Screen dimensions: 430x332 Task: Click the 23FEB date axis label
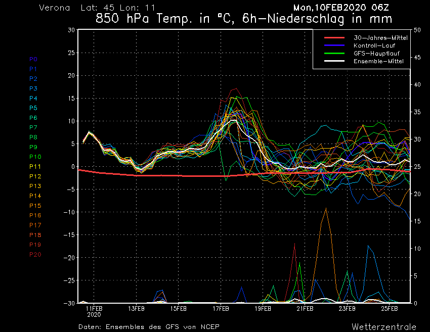pos(347,309)
